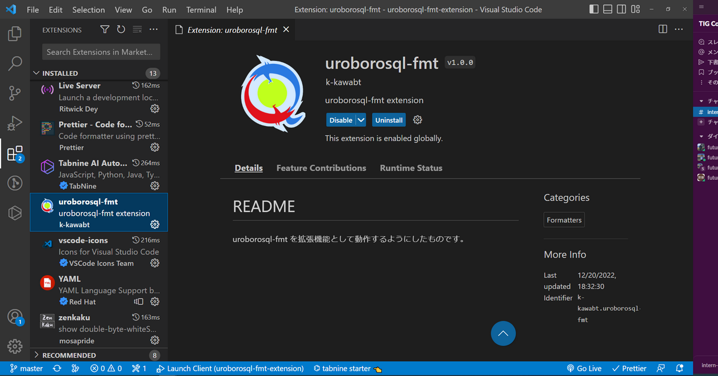Expand the RECOMMENDED extensions section
Screen dimensions: 718x376
[x=99, y=355]
